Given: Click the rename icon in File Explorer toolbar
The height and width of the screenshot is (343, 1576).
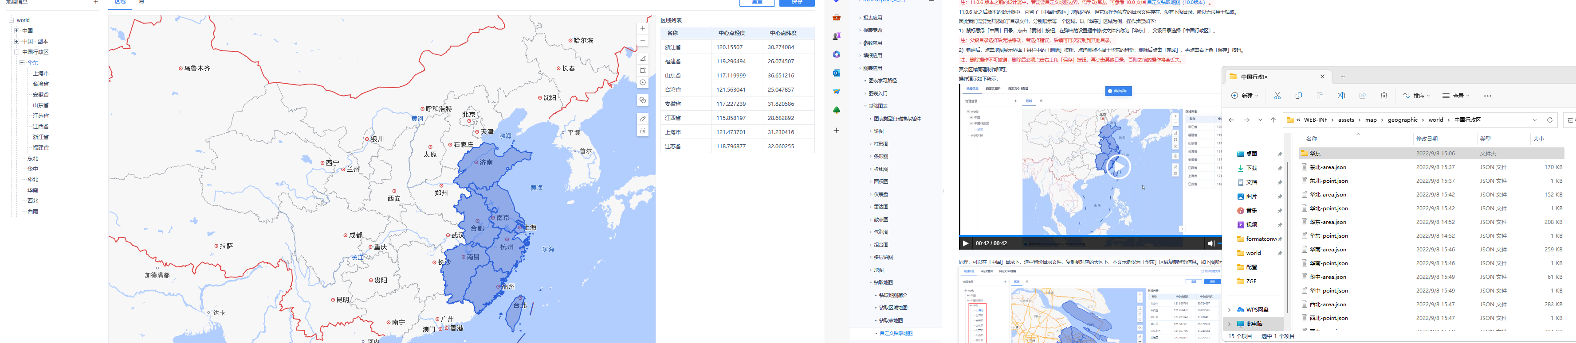Looking at the screenshot, I should pos(1341,96).
